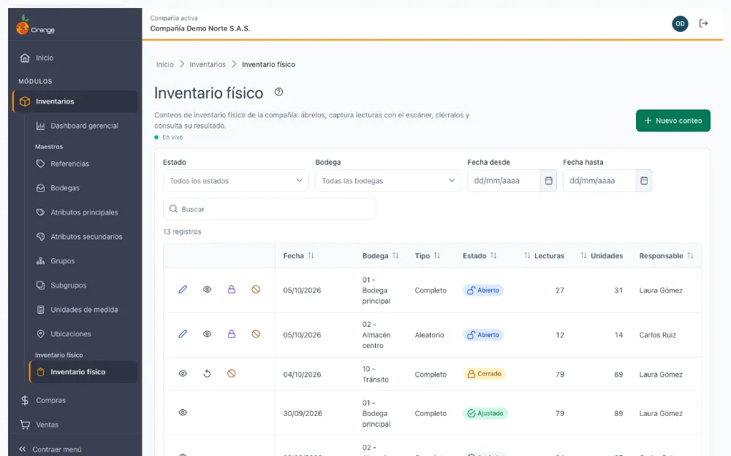The width and height of the screenshot is (731, 456).
Task: Sort by Estado column arrows
Action: click(493, 255)
